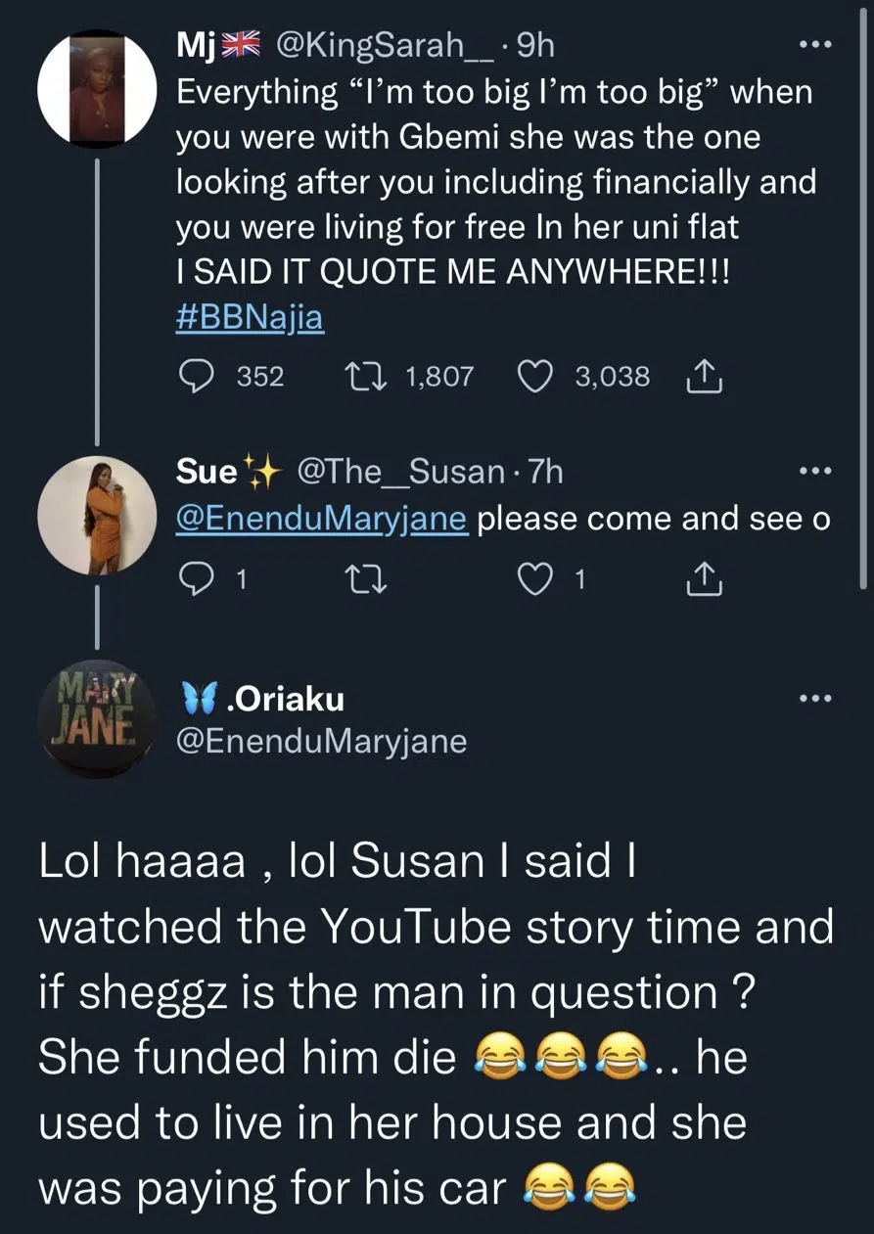View Mj's profile picture
The image size is (874, 1234).
point(96,89)
